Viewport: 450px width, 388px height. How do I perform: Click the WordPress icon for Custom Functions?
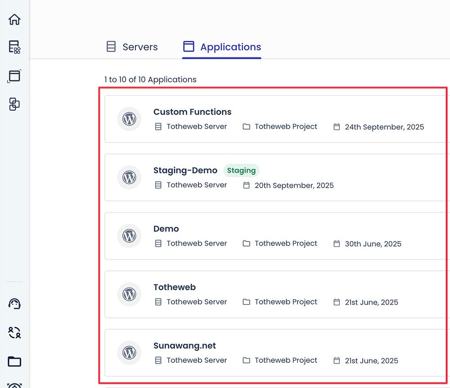pos(129,119)
